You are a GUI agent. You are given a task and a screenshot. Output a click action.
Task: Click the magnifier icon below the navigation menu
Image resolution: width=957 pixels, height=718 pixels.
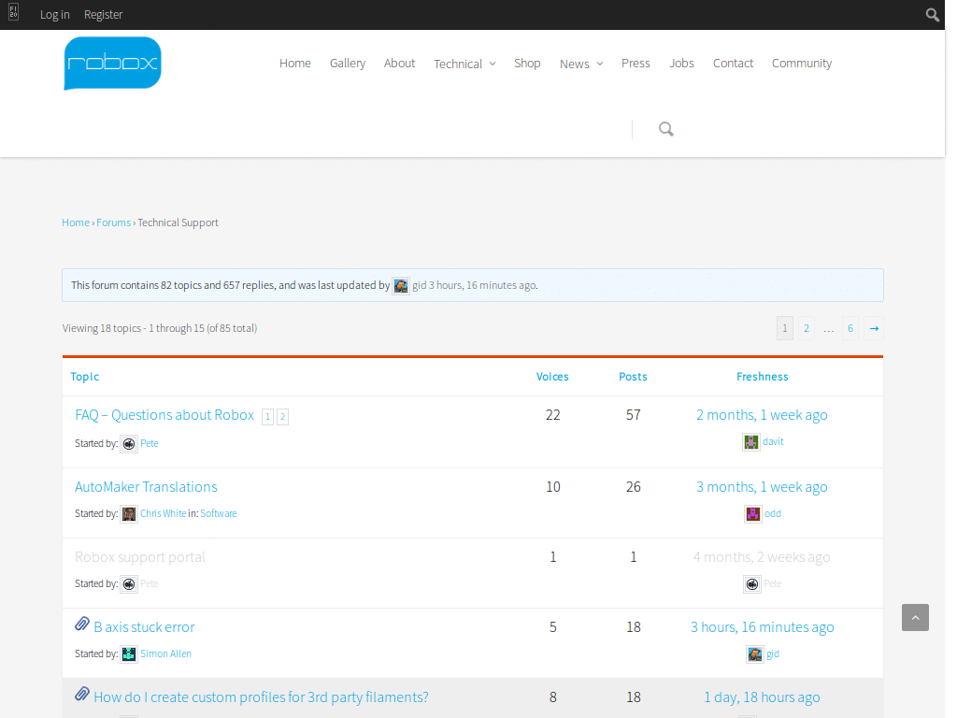[665, 129]
